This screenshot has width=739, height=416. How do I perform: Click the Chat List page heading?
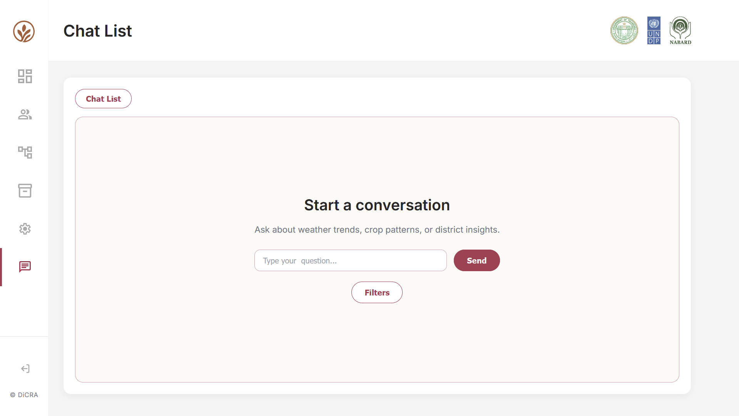98,31
